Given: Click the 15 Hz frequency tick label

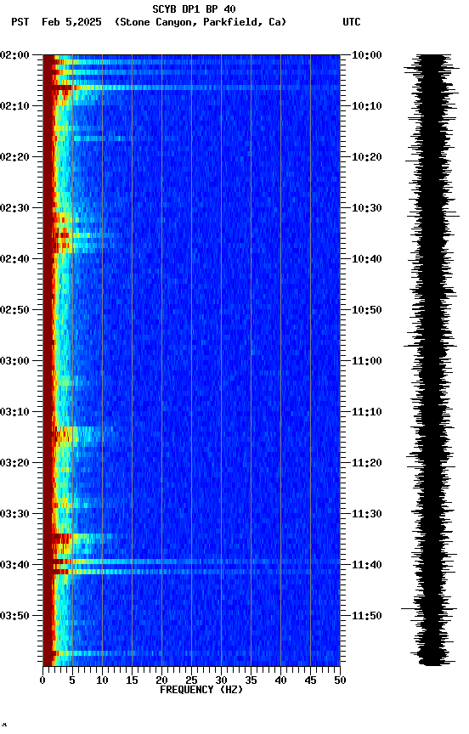Looking at the screenshot, I should pos(132,680).
